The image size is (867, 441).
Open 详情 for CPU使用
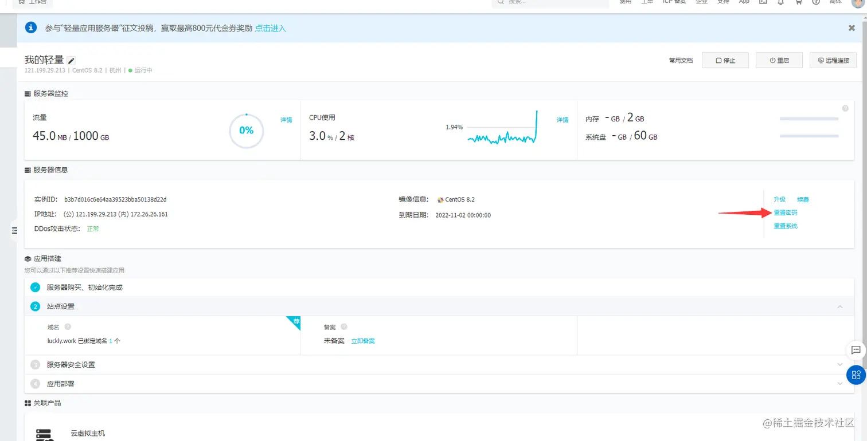tap(563, 120)
